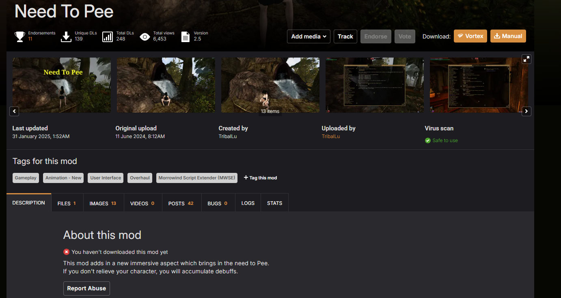Click the Endorsements trophy icon
Image resolution: width=561 pixels, height=298 pixels.
click(x=19, y=37)
